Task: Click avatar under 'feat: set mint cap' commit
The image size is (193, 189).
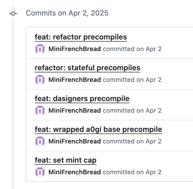Action: (40, 172)
